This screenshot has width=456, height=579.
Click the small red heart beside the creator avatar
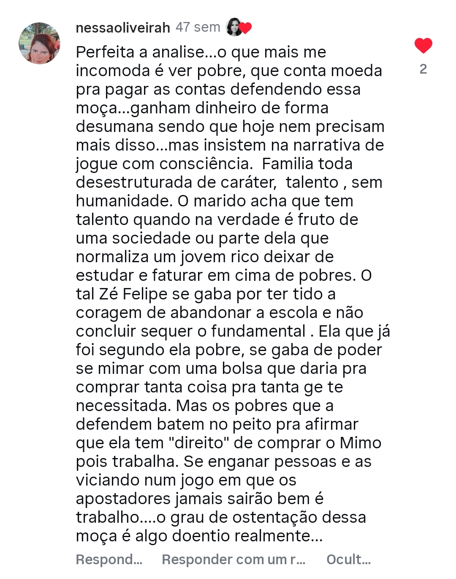[x=245, y=28]
